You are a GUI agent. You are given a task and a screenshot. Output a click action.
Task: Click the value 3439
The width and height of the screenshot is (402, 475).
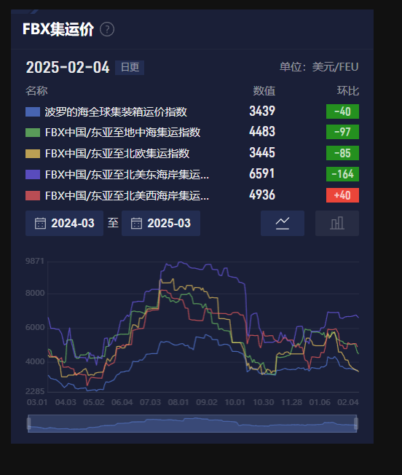262,111
